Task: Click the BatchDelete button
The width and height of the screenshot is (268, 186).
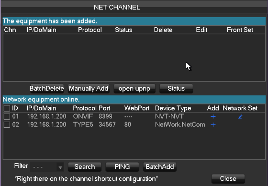Action: pos(47,89)
